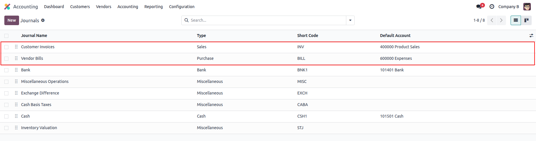Select the Exchange Difference row checkbox
Image resolution: width=536 pixels, height=141 pixels.
(x=6, y=93)
